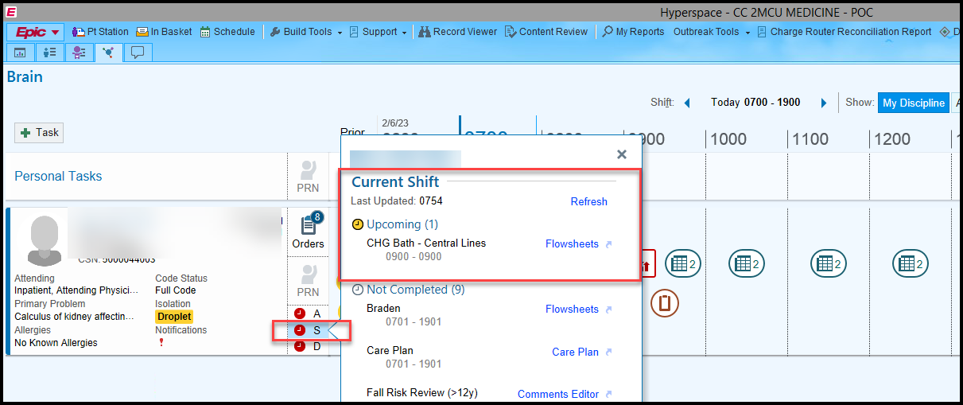The image size is (963, 405).
Task: Switch to the purple patient workspace tab
Action: point(80,53)
